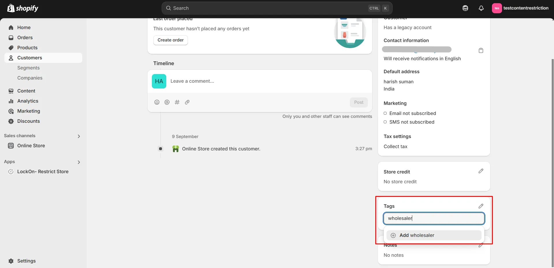Insert an emoji in the comment
The height and width of the screenshot is (268, 554).
pos(157,102)
